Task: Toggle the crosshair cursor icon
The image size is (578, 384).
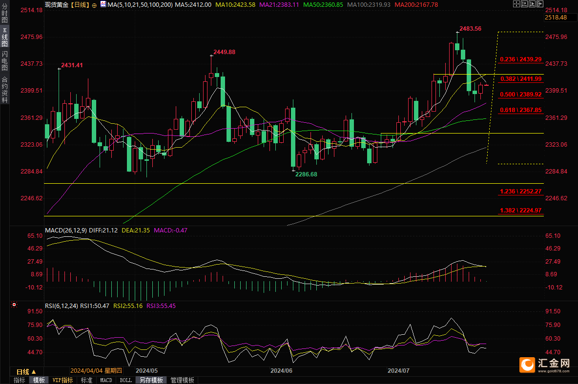Action: [516, 4]
